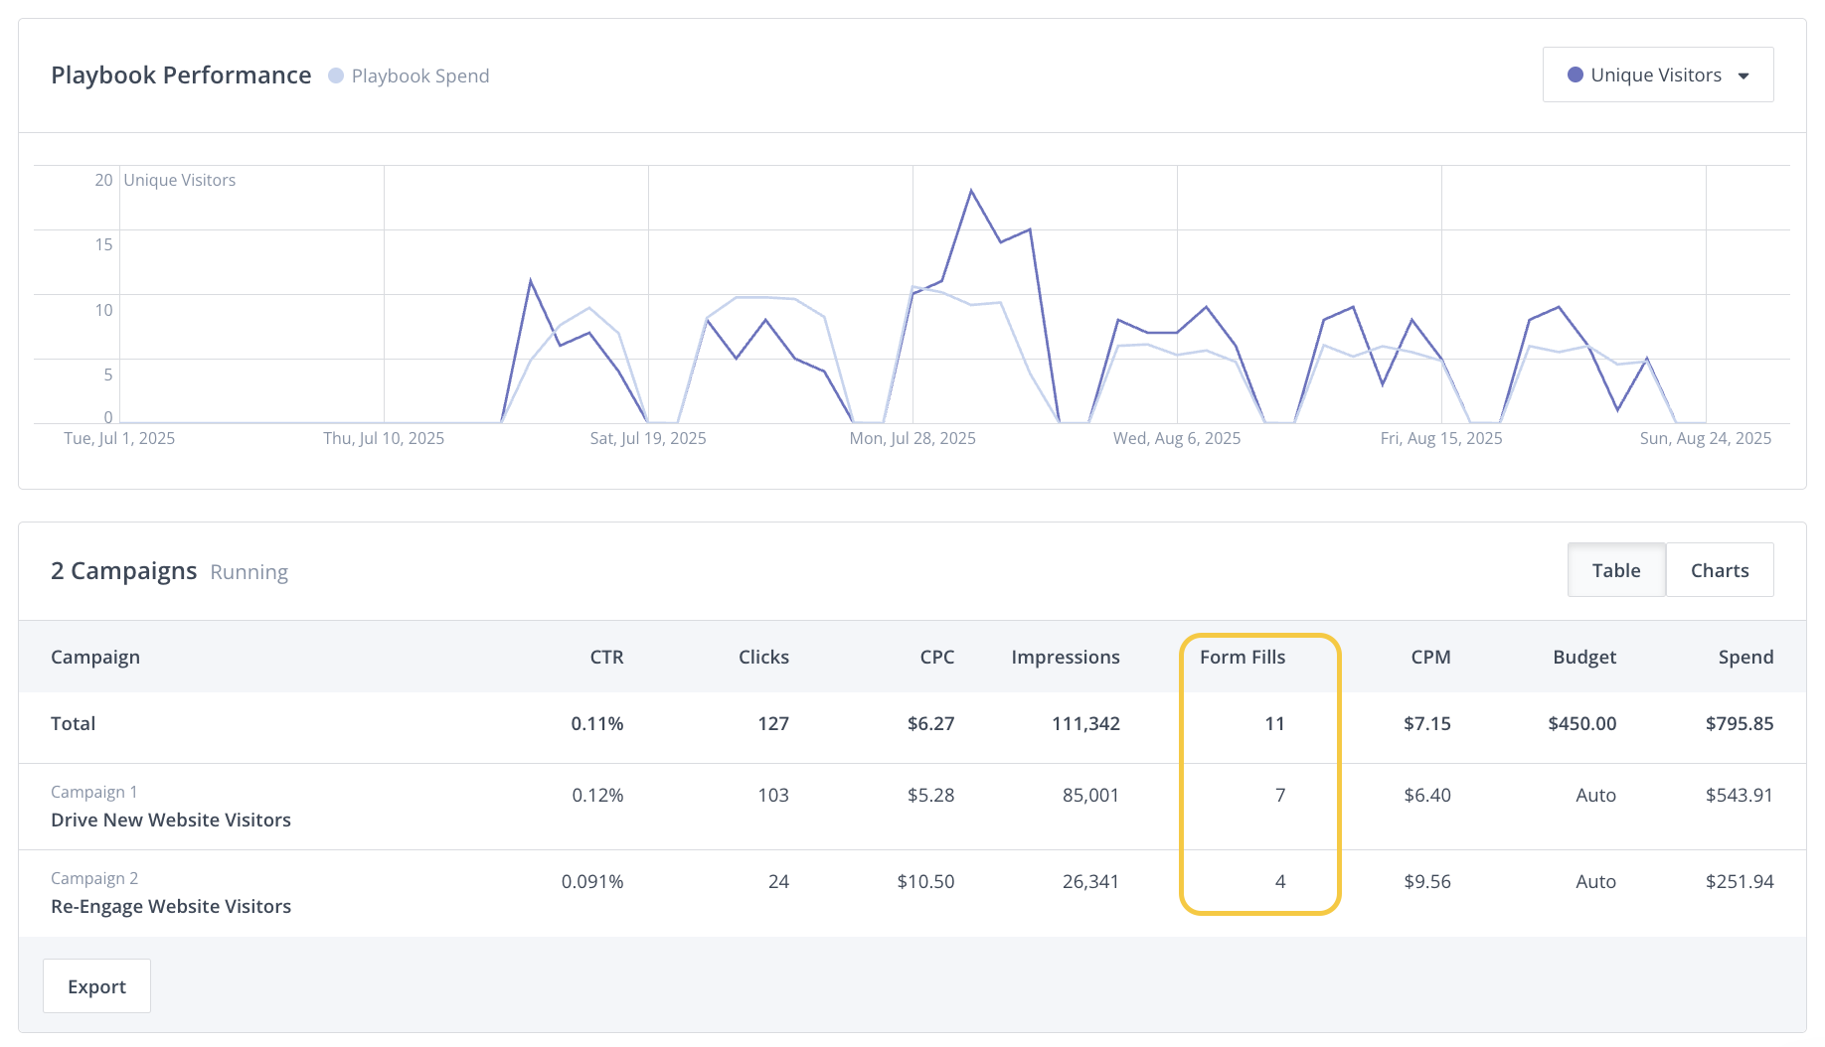Sort by the Form Fills column header
The height and width of the screenshot is (1047, 1825).
click(1242, 657)
